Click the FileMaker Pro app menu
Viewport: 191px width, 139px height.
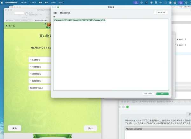(x=12, y=2)
